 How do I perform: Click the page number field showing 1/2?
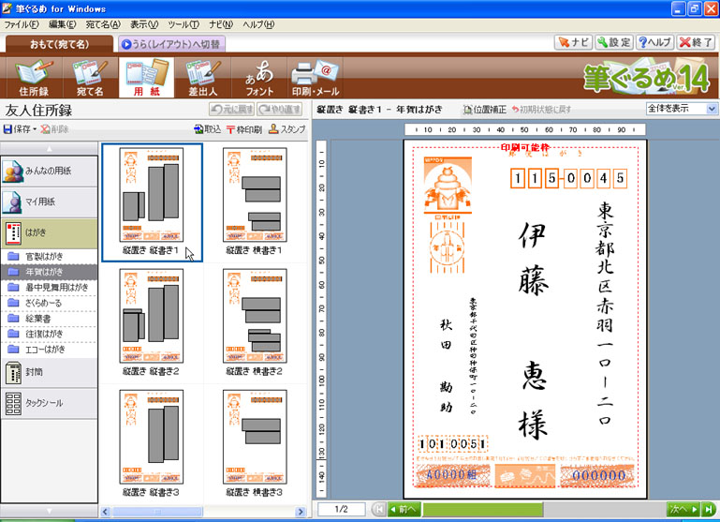click(341, 509)
